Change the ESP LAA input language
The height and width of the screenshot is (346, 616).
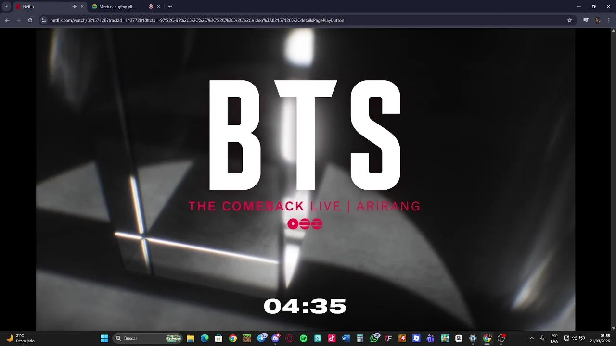(x=554, y=338)
